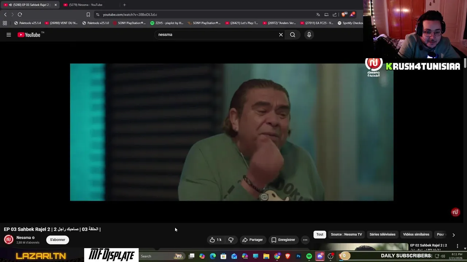Share this page from address bar
Viewport: 467px width, 262px height.
point(335,15)
